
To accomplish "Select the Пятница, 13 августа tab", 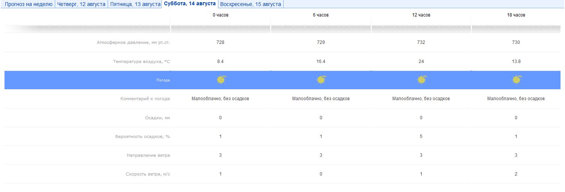I will coord(135,4).
